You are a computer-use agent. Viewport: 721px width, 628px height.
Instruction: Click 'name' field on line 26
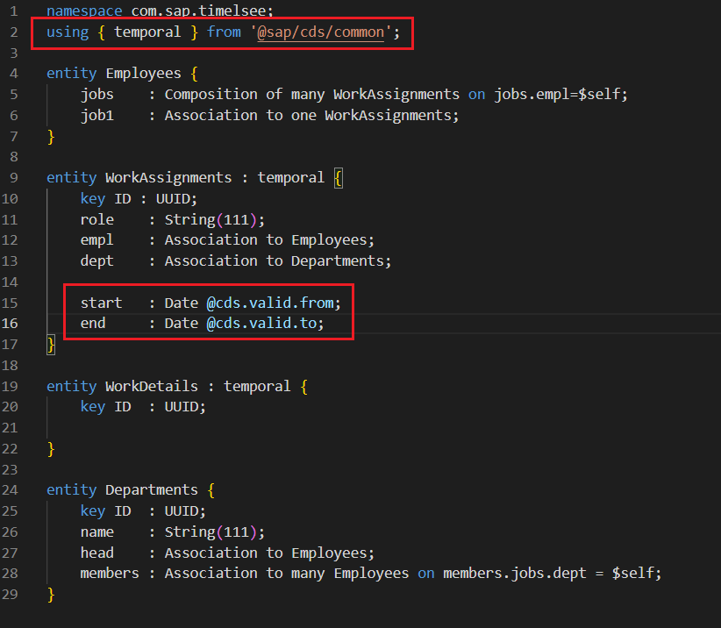[96, 532]
